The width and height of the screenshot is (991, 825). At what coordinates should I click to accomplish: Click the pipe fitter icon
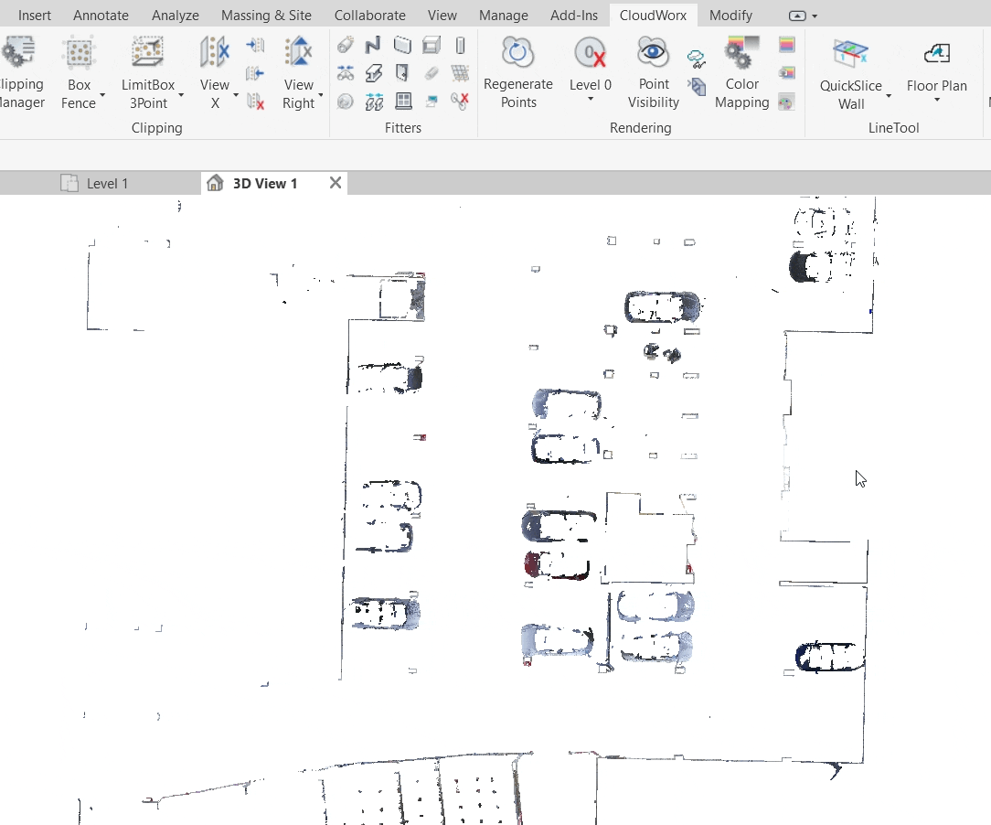(346, 46)
